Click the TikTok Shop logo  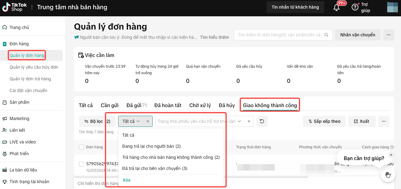click(x=14, y=7)
